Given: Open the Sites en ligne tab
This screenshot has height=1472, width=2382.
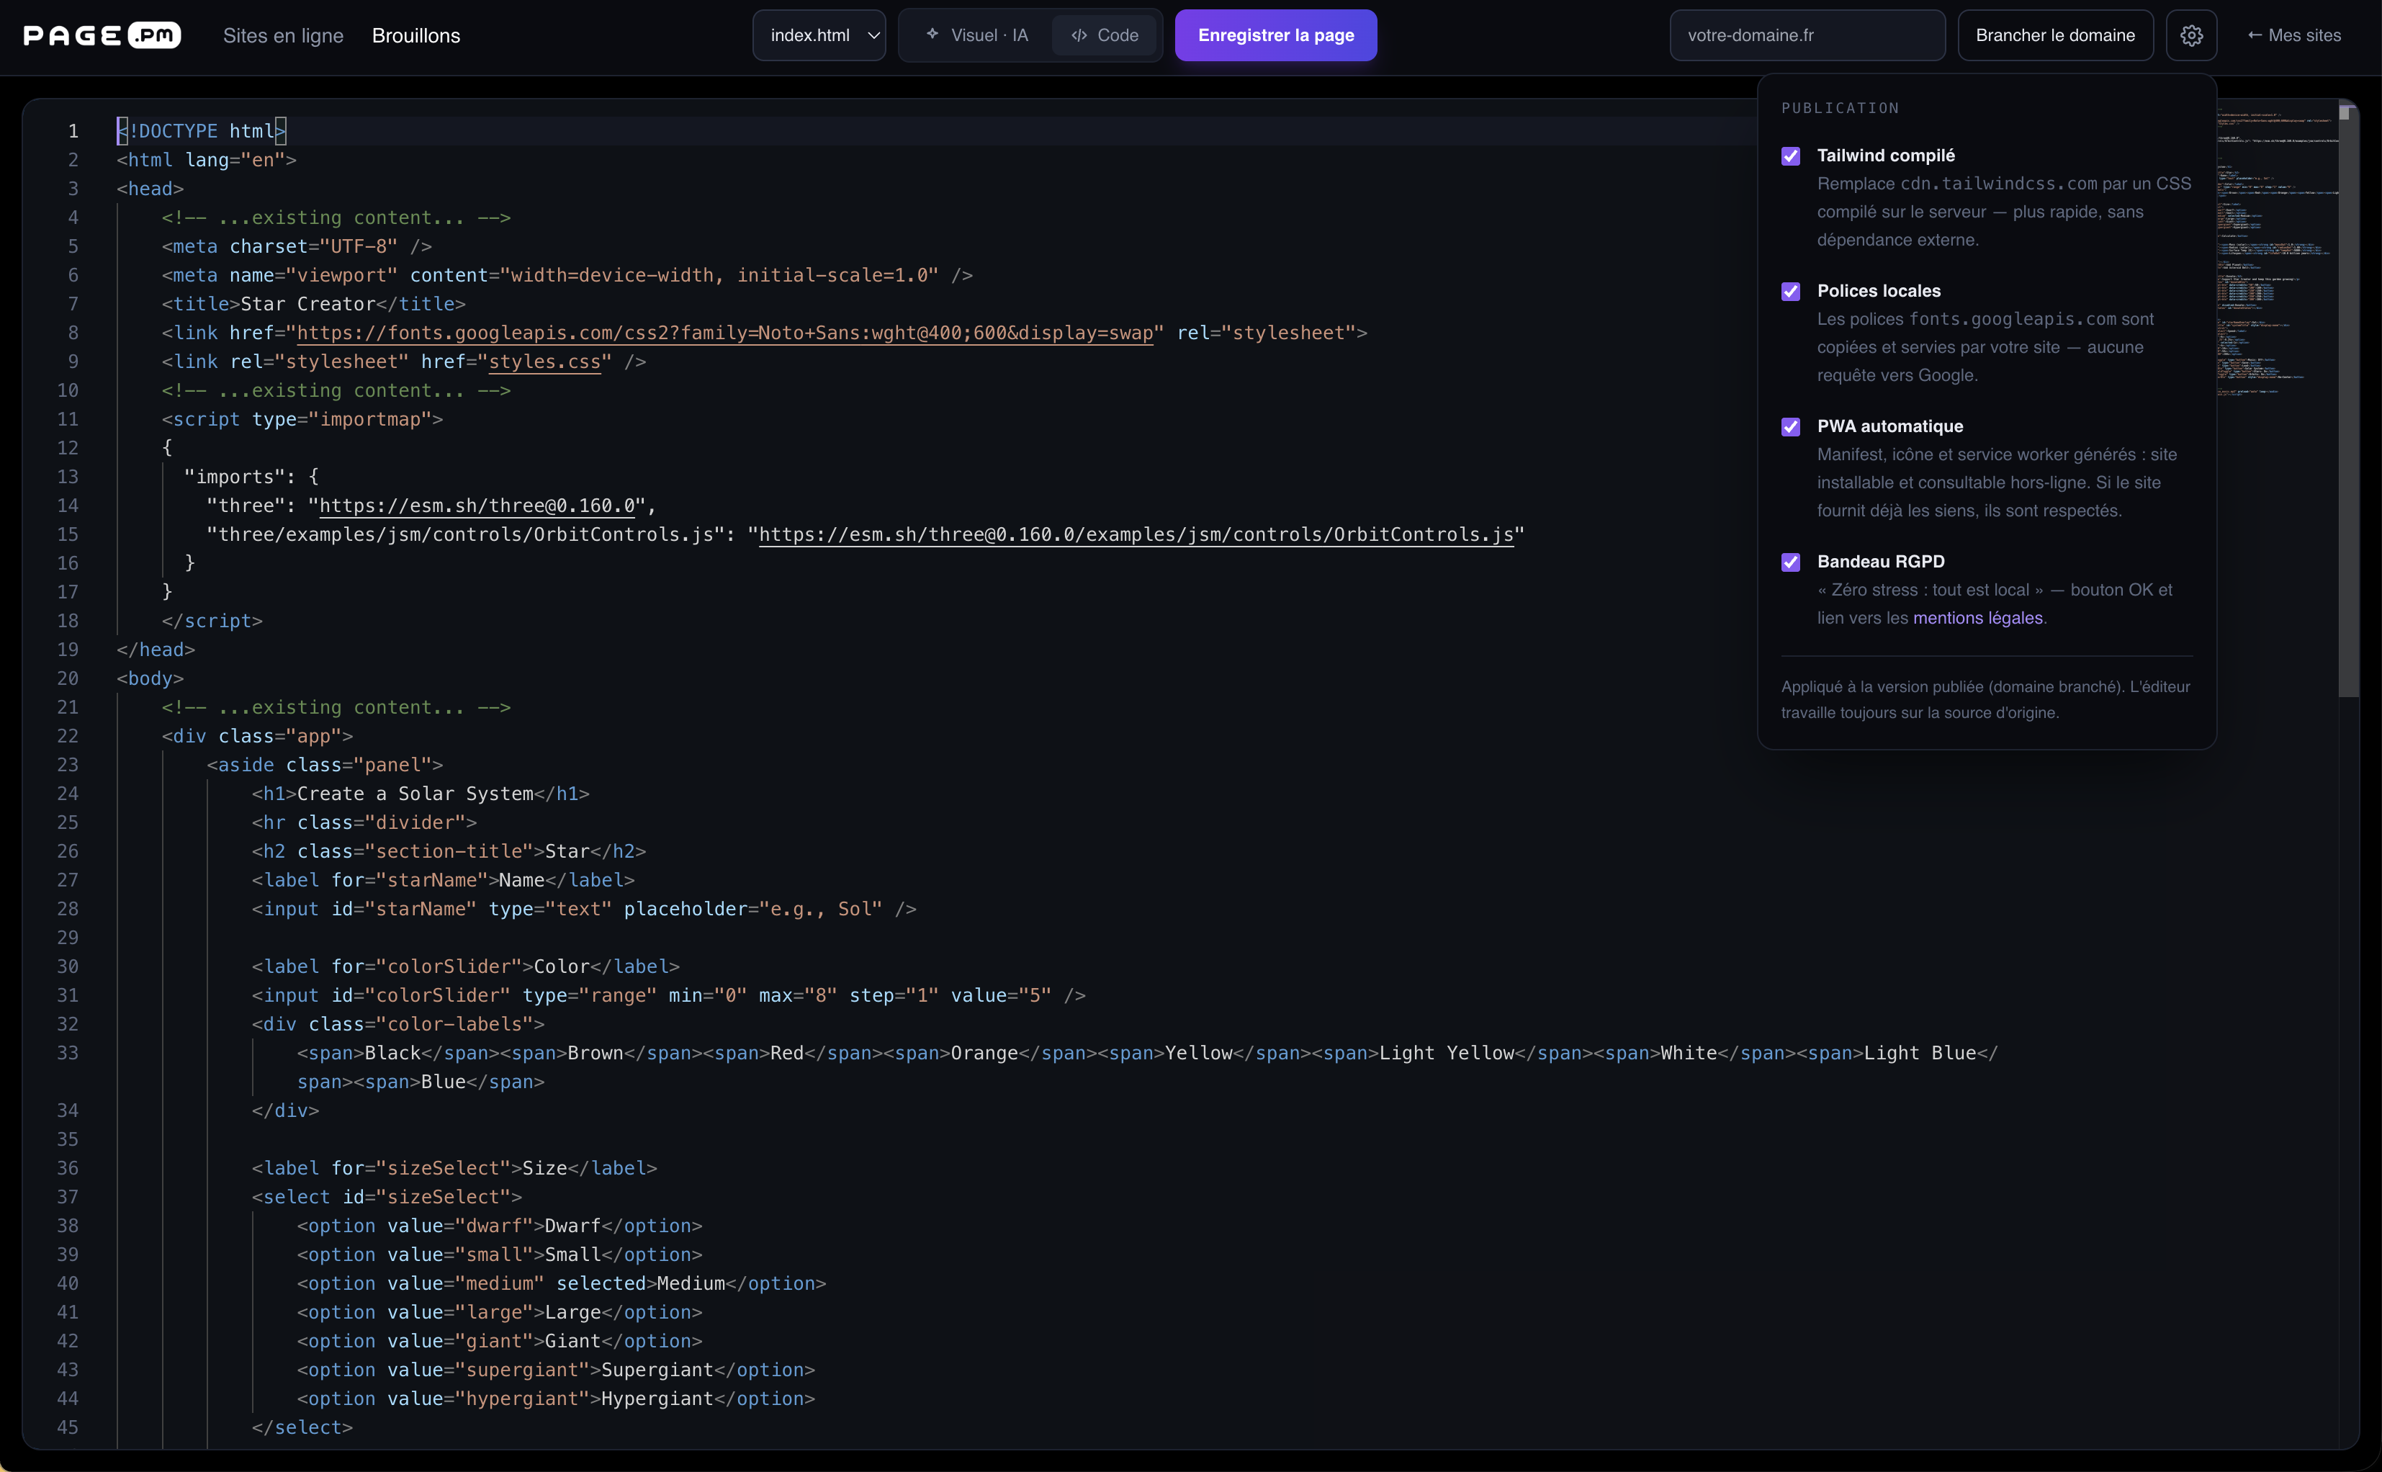Looking at the screenshot, I should (283, 36).
